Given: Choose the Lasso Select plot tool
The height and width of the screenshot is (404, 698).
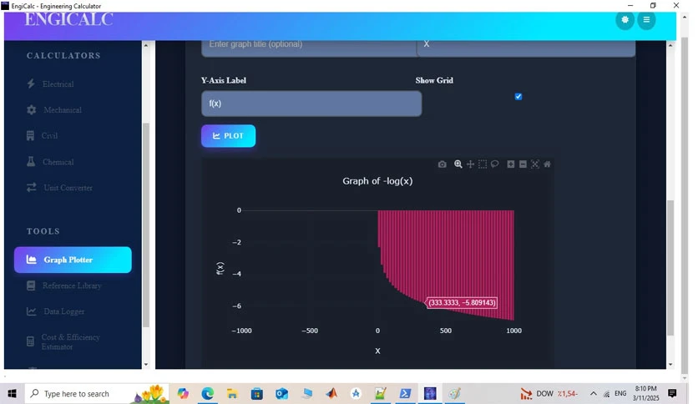Looking at the screenshot, I should click(x=494, y=164).
